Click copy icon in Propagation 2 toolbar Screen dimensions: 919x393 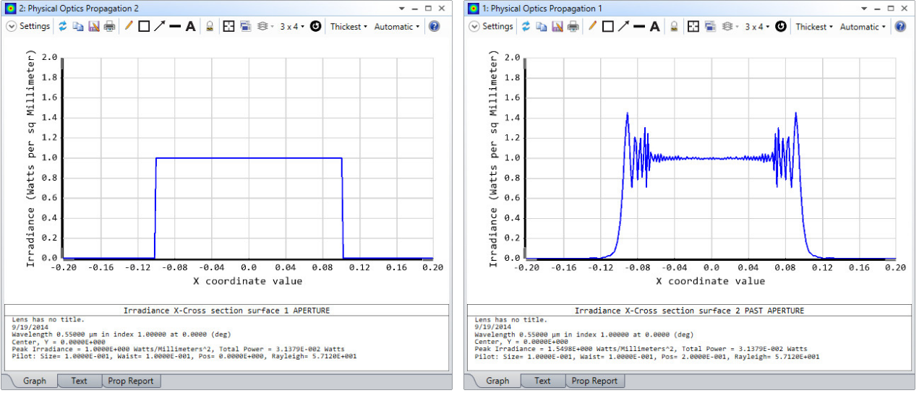[78, 27]
